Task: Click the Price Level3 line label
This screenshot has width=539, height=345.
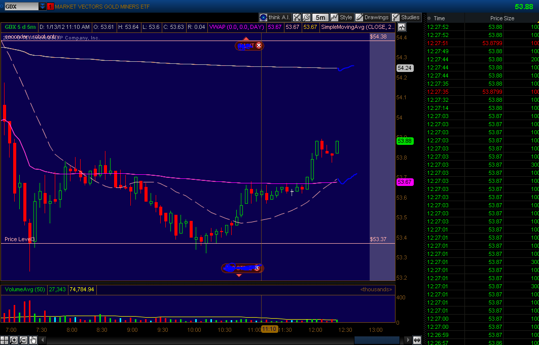Action: 20,239
